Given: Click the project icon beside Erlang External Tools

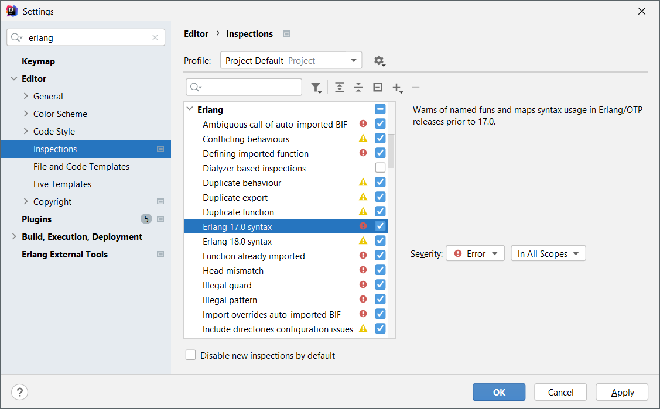Looking at the screenshot, I should 160,254.
